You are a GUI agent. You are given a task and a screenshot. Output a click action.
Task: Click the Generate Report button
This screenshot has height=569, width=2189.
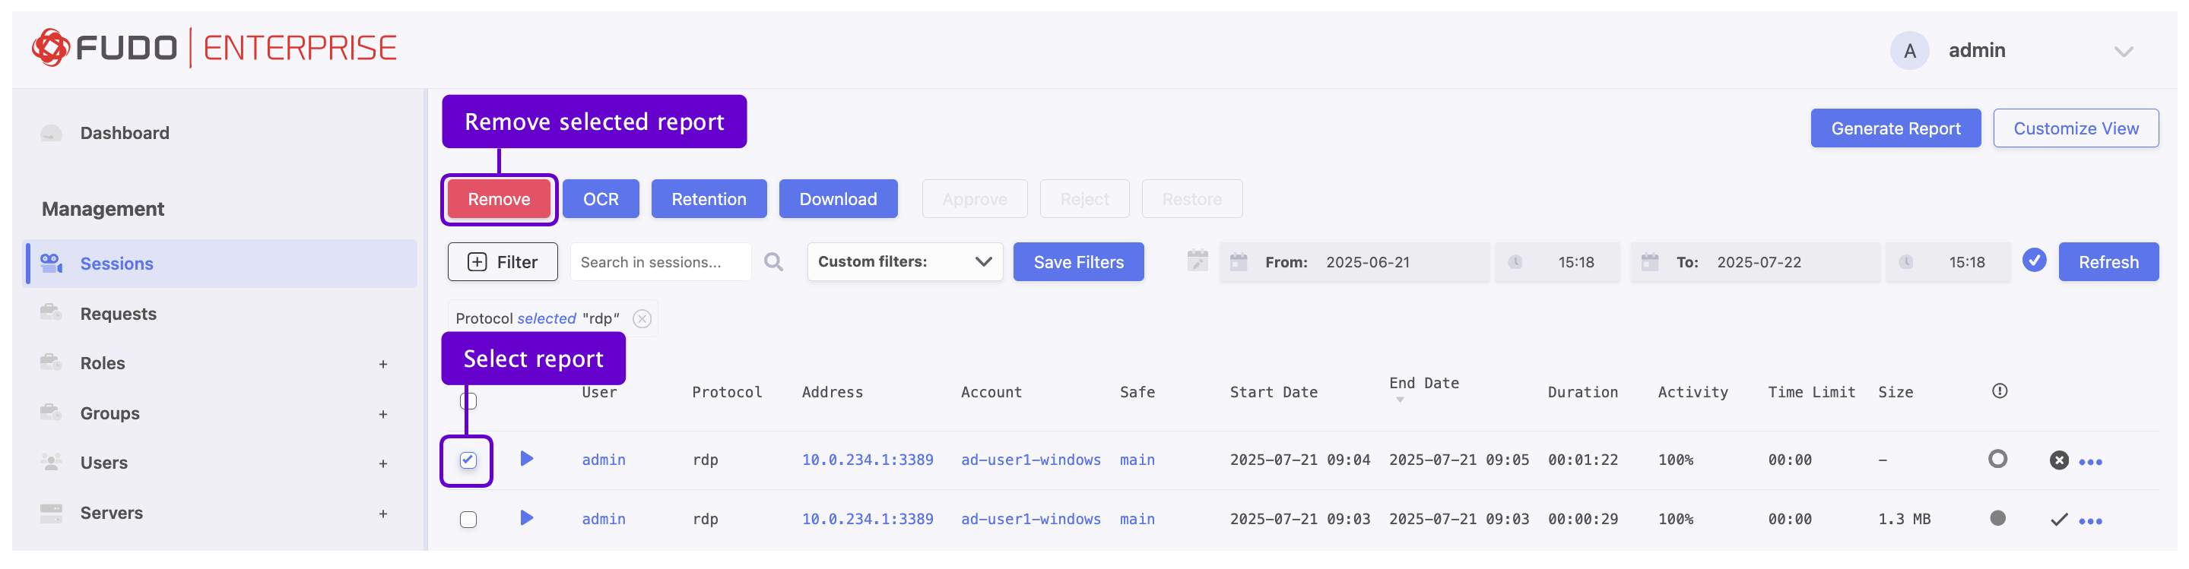tap(1895, 128)
